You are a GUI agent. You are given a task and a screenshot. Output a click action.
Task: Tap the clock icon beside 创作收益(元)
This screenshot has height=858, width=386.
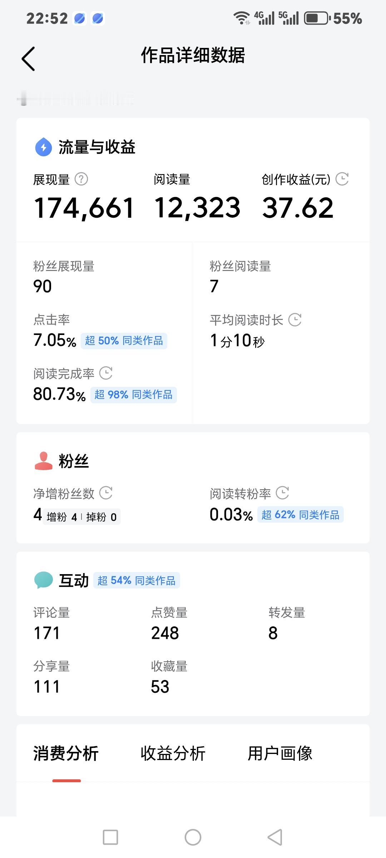(x=342, y=179)
